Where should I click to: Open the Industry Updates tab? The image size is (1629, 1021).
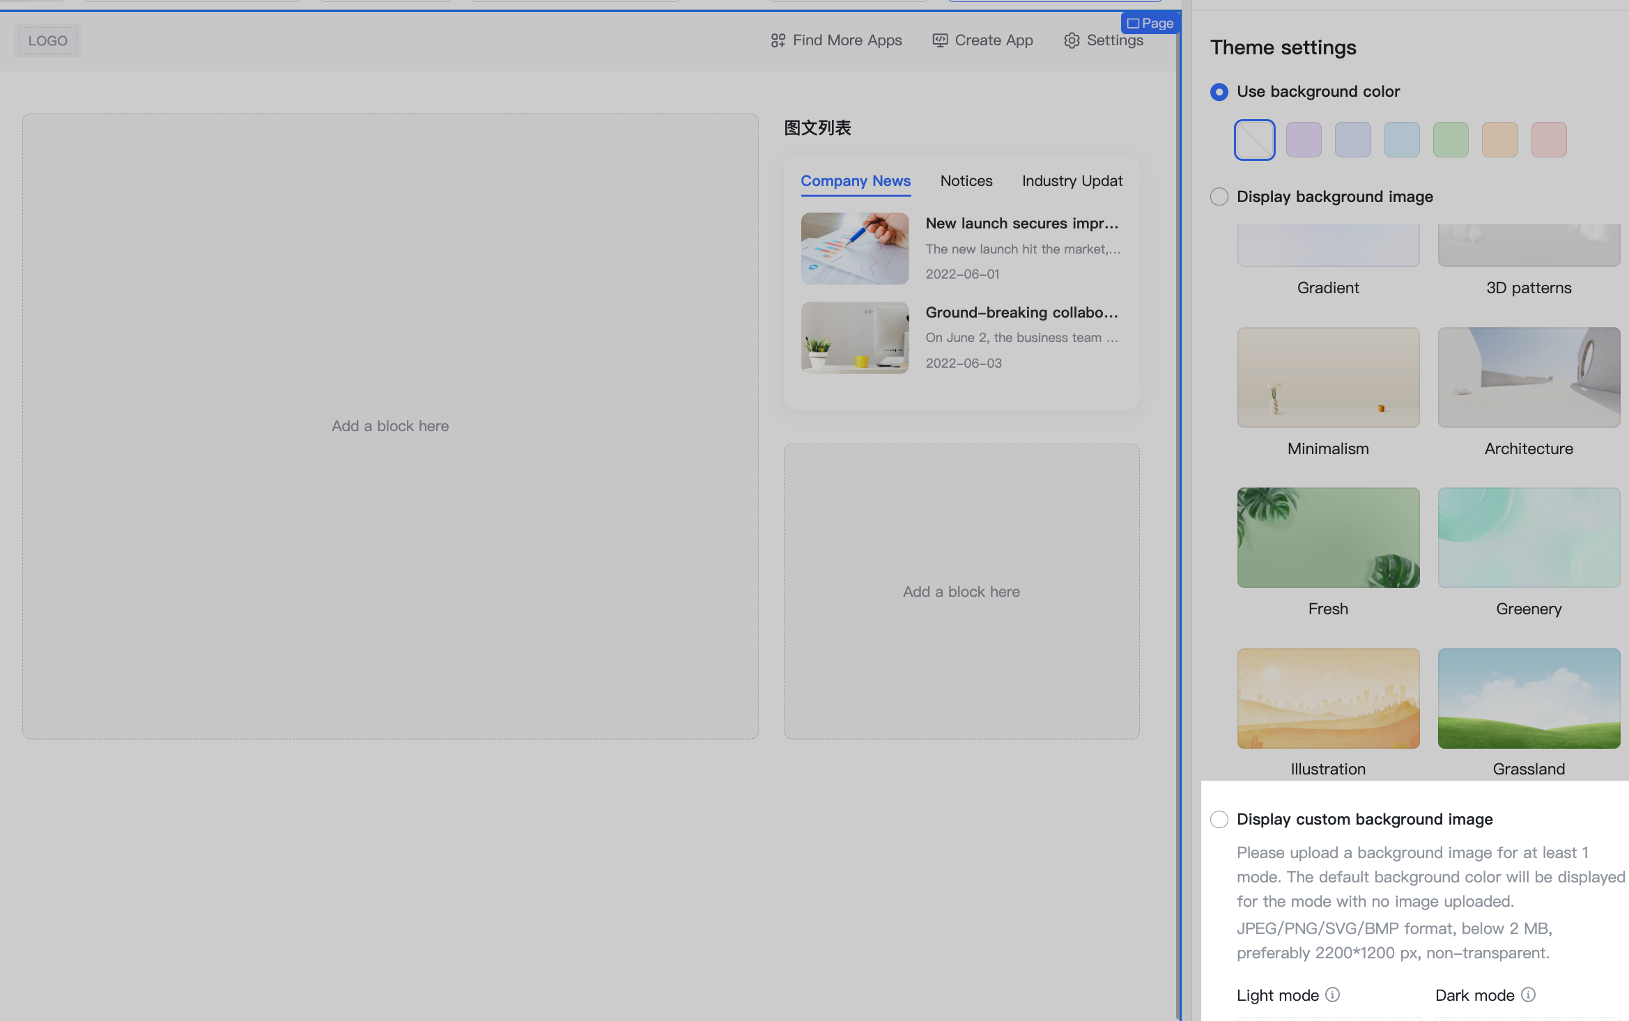click(1072, 181)
